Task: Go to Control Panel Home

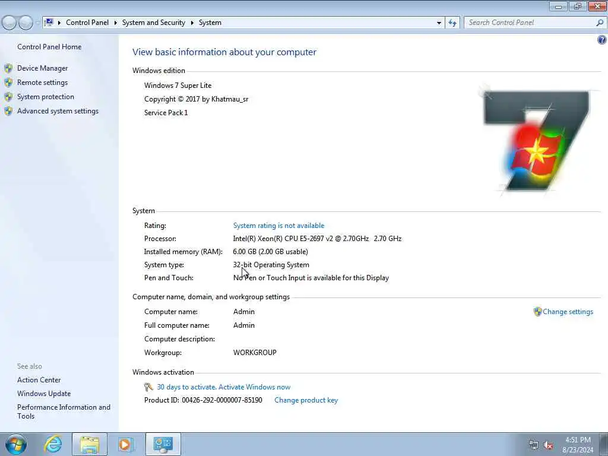Action: click(49, 47)
